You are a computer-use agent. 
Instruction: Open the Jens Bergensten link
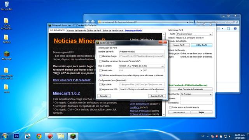coord(140,104)
